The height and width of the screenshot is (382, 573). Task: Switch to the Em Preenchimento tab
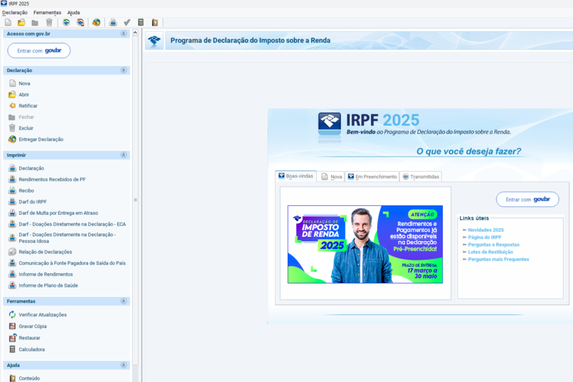coord(372,177)
